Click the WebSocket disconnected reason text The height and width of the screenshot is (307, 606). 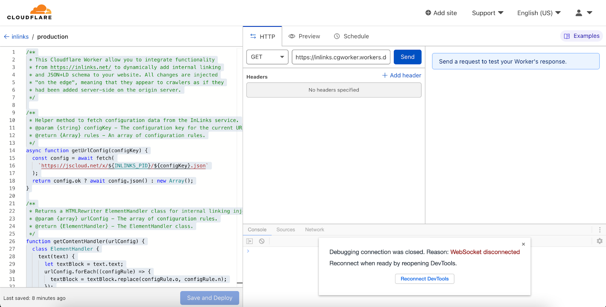485,252
